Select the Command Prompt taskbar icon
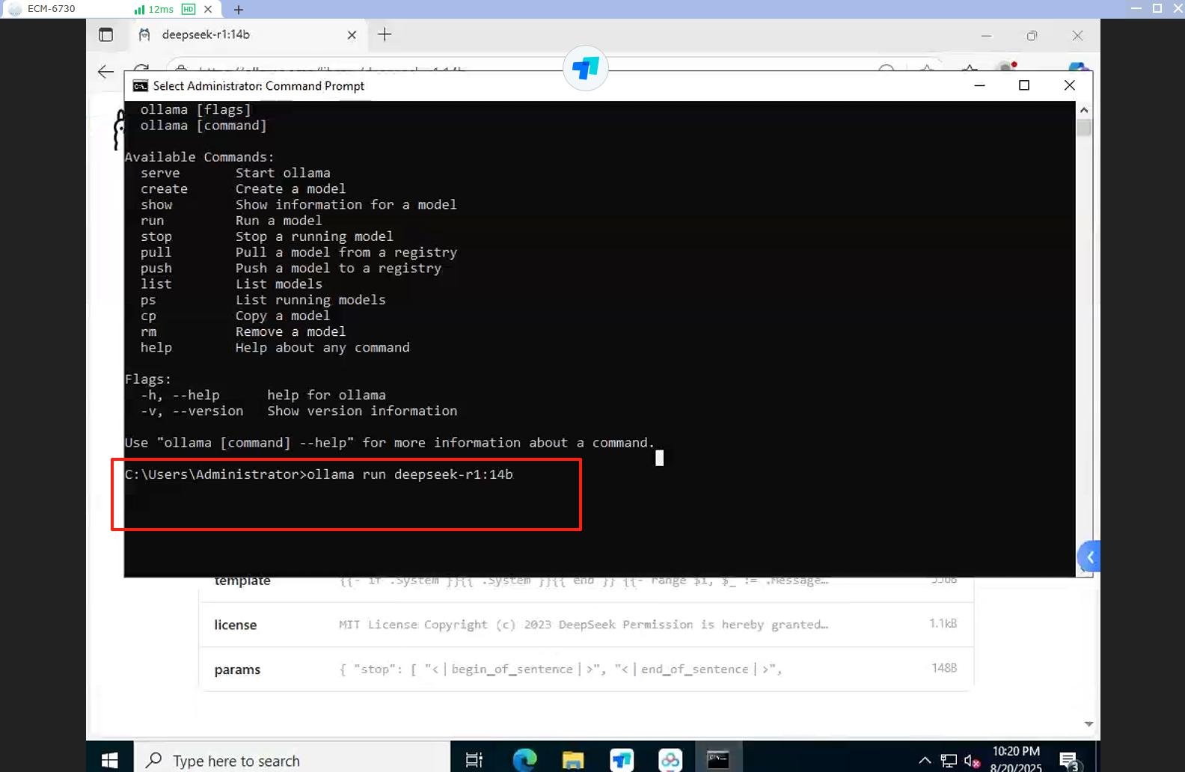The width and height of the screenshot is (1185, 772). tap(718, 760)
